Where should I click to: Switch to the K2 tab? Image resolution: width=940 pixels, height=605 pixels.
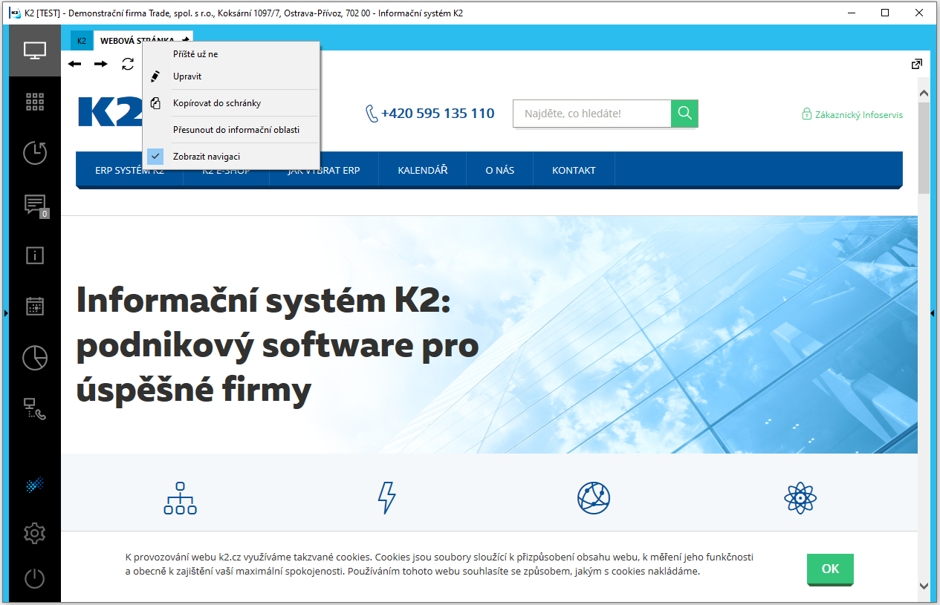82,40
